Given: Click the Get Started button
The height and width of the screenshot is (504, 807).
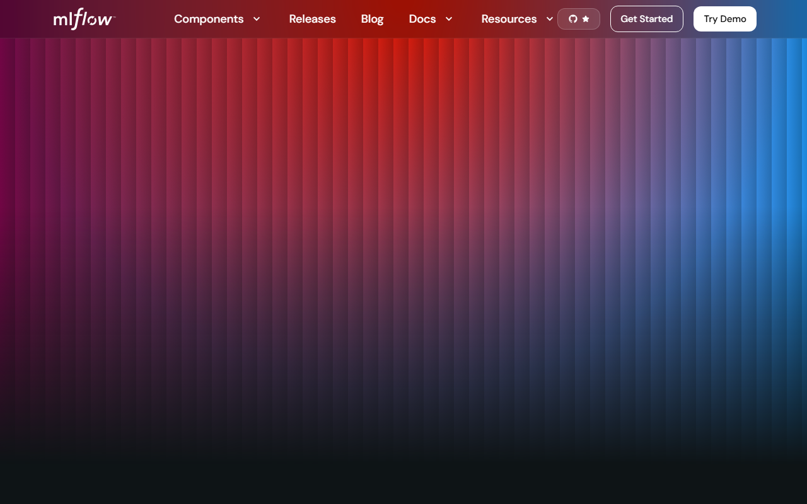Looking at the screenshot, I should coord(647,19).
